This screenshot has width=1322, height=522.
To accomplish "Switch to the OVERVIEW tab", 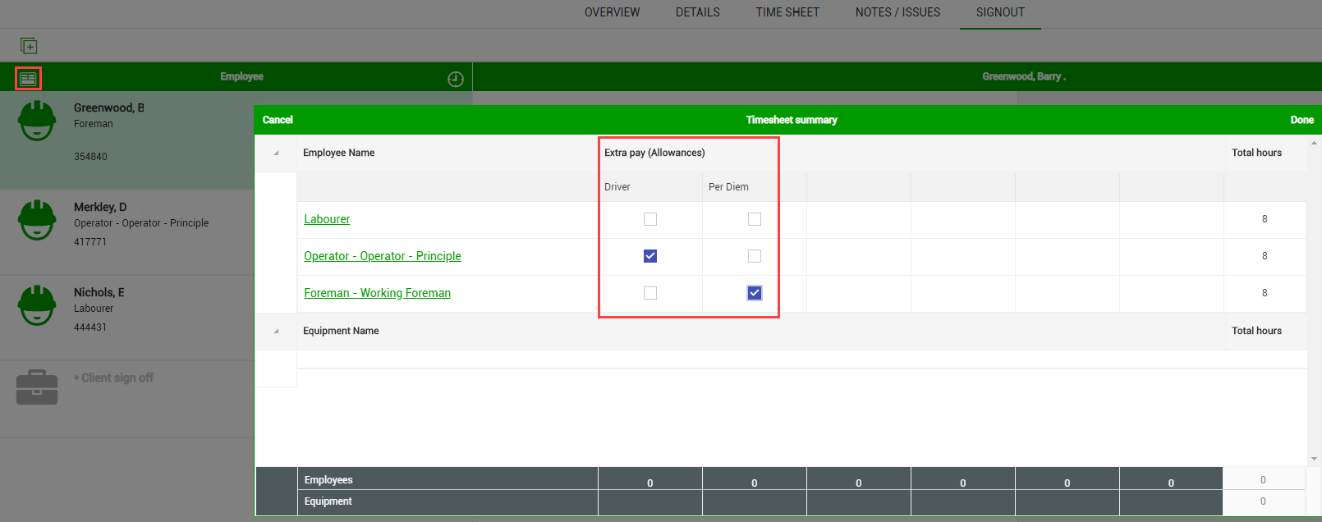I will (612, 12).
